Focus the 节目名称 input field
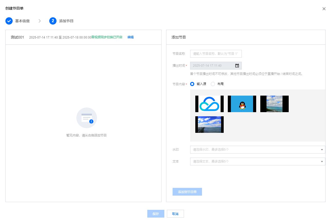331x223 pixels. [216, 54]
